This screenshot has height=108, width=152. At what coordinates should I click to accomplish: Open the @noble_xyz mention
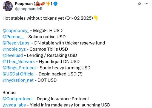click(14, 49)
